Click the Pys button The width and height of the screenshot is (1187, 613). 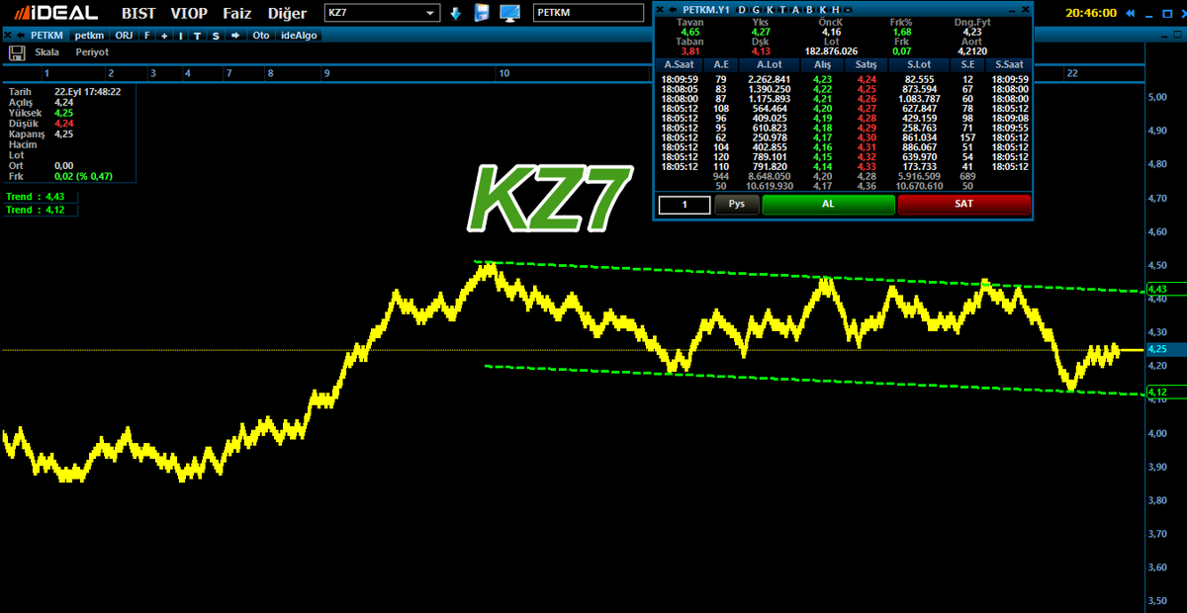coord(736,204)
